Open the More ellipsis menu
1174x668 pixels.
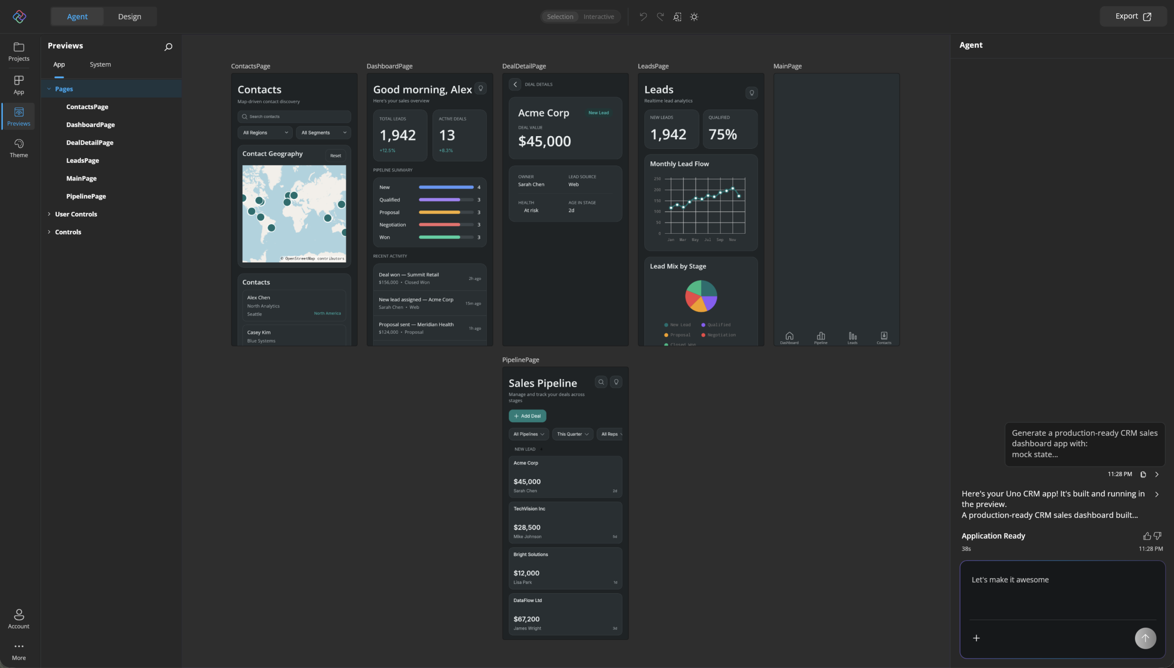[19, 651]
